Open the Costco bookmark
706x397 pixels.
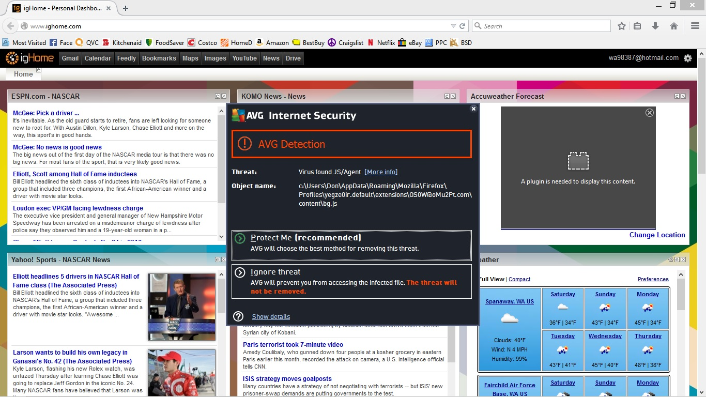pyautogui.click(x=202, y=43)
